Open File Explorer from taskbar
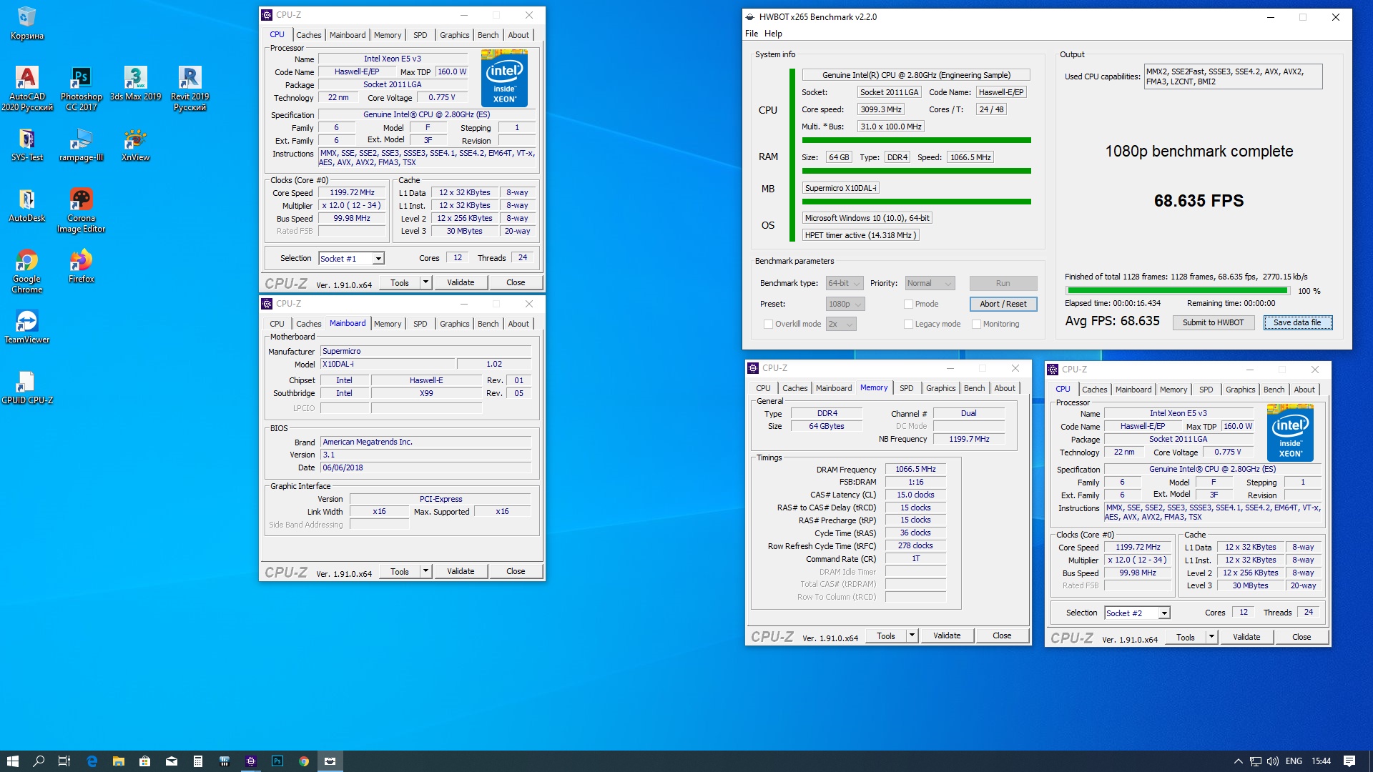The width and height of the screenshot is (1373, 772). [x=118, y=761]
